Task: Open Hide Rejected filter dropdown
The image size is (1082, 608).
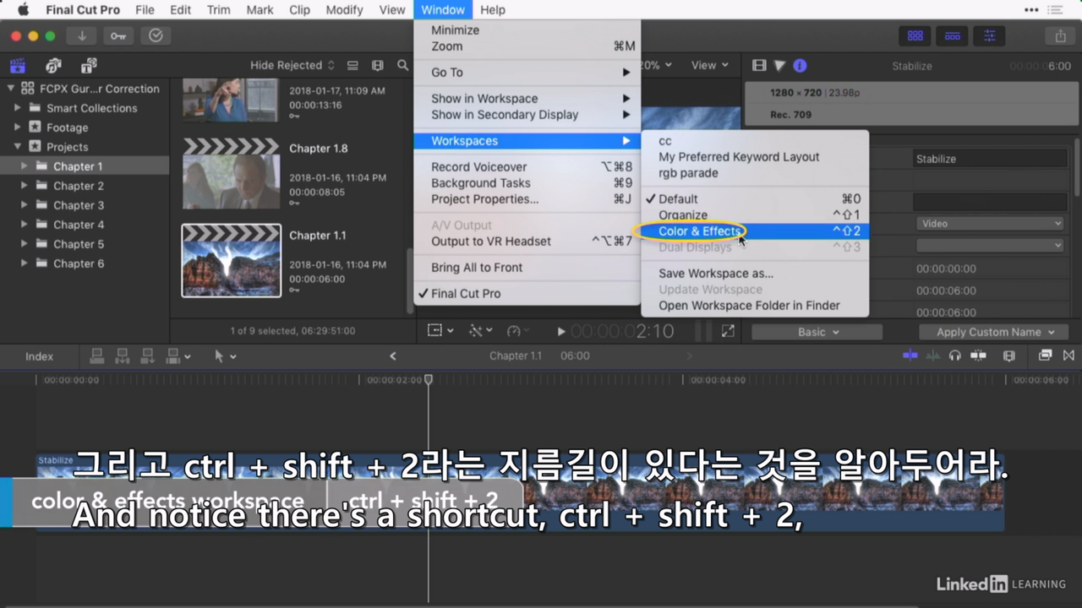Action: tap(292, 65)
